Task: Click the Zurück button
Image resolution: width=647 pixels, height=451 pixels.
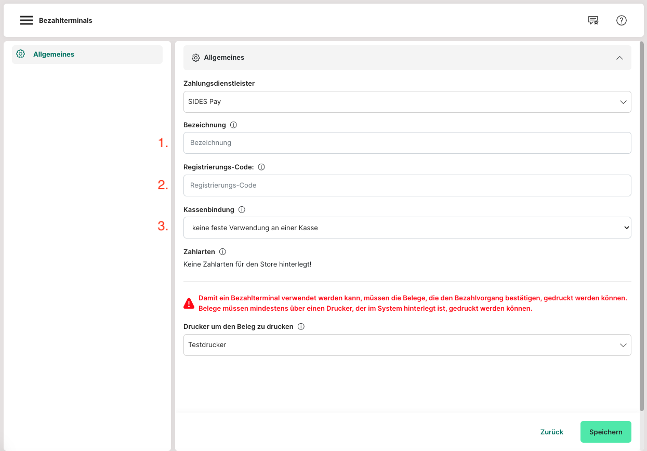Action: [x=551, y=432]
